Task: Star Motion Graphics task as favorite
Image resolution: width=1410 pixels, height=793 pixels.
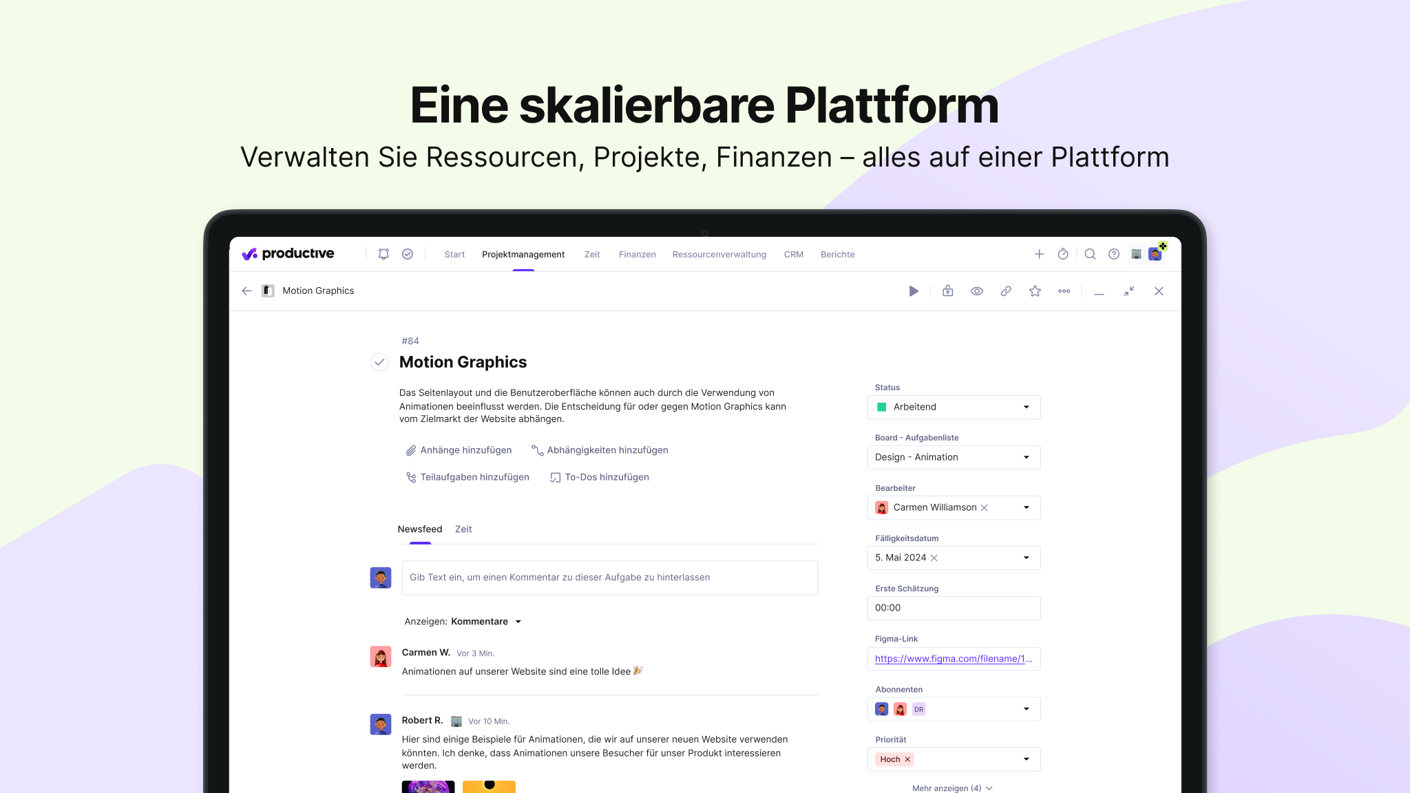Action: [x=1035, y=291]
